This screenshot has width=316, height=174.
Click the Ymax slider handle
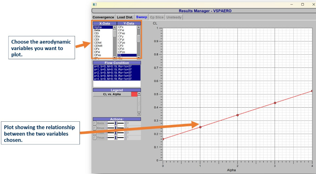(x=116, y=138)
